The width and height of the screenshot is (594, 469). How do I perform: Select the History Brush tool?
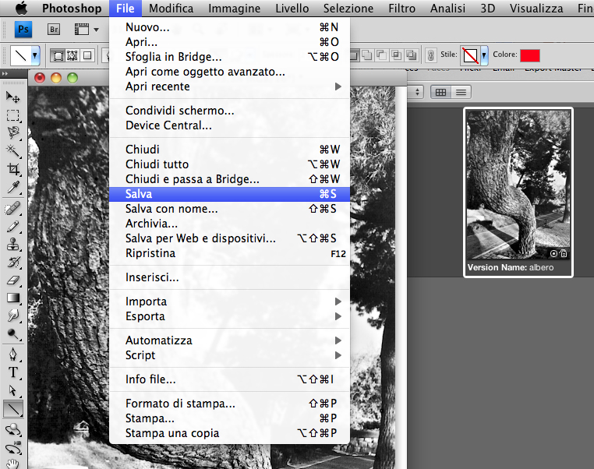point(13,262)
